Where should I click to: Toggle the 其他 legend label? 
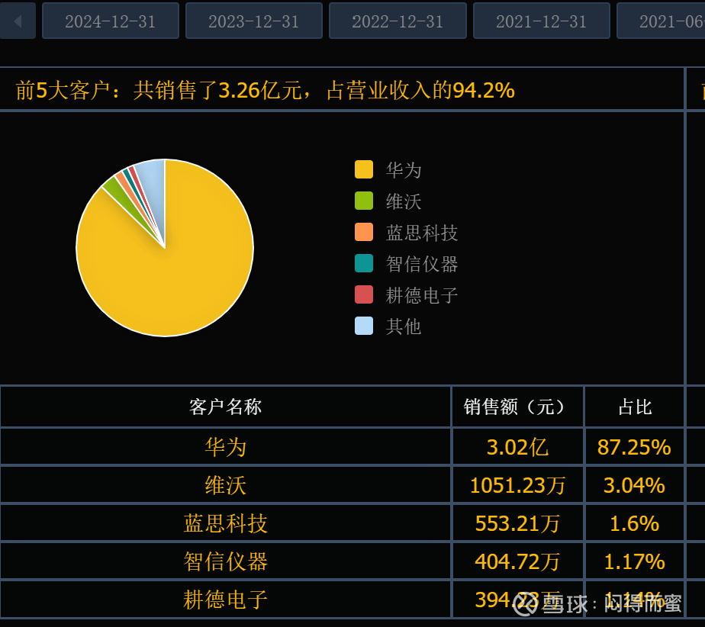click(404, 326)
